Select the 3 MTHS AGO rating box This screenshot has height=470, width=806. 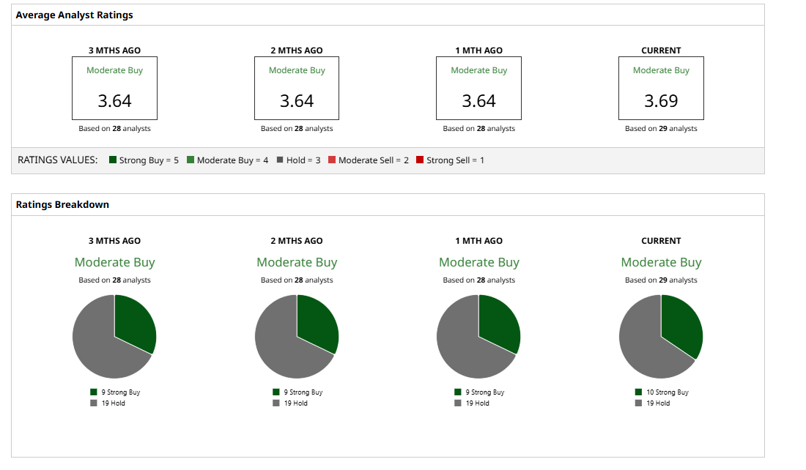[114, 89]
